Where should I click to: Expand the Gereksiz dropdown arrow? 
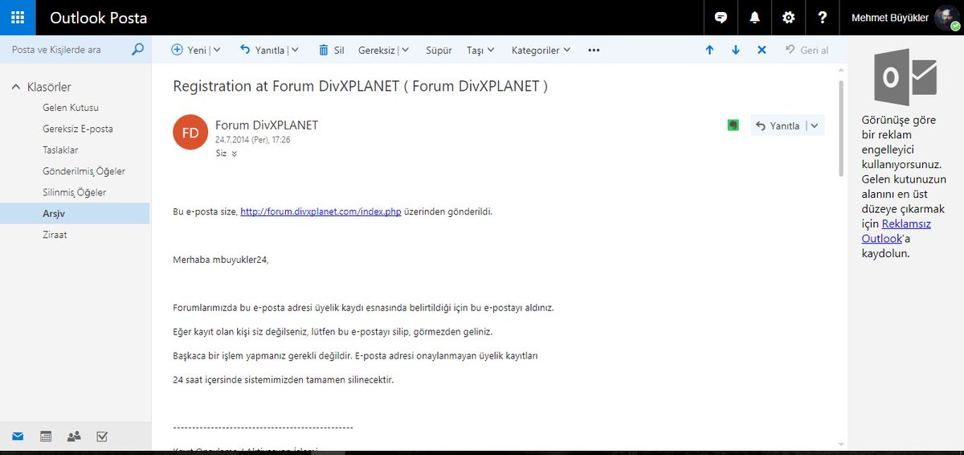point(405,50)
